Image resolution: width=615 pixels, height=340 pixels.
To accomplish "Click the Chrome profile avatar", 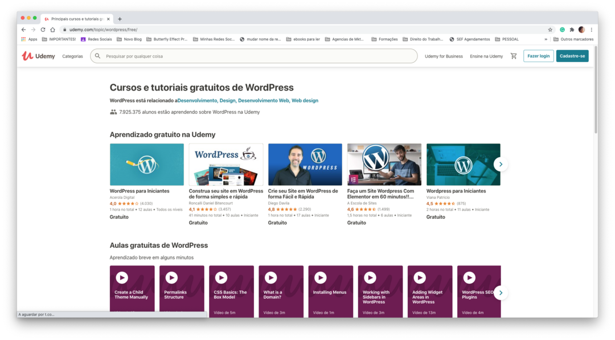I will (x=581, y=30).
